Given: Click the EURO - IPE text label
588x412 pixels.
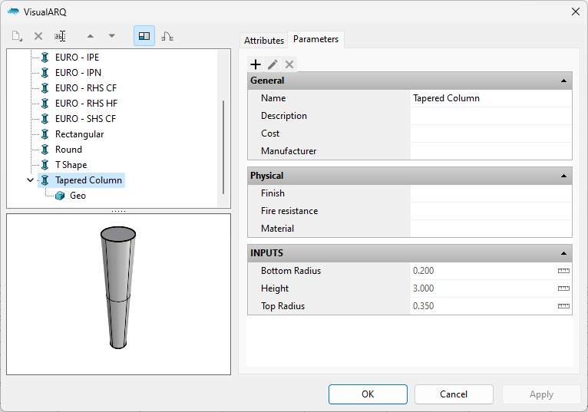Looking at the screenshot, I should point(77,58).
